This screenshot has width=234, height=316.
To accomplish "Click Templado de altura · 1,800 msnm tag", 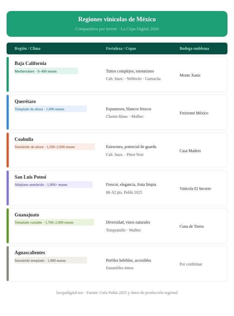I will (x=51, y=109).
